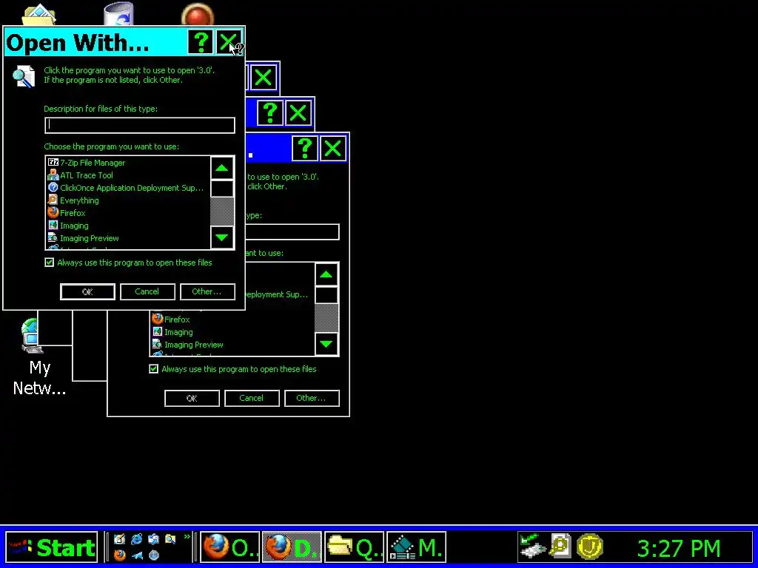Click scroll up arrow in background program list

click(x=326, y=275)
